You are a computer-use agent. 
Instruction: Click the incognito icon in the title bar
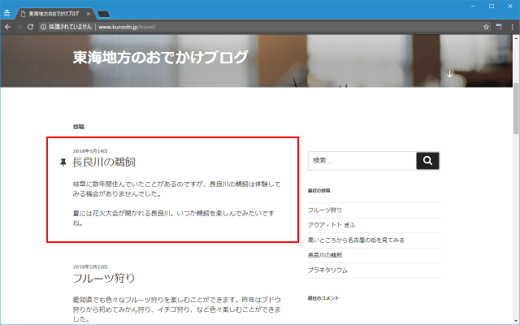[7, 13]
